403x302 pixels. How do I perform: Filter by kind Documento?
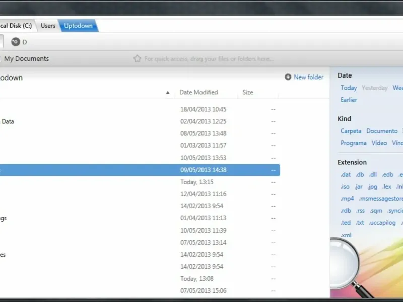click(x=382, y=131)
